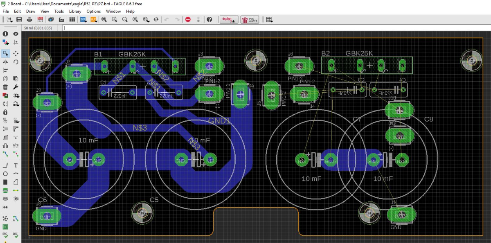Click the Design Link button
This screenshot has width=491, height=243.
(x=229, y=19)
